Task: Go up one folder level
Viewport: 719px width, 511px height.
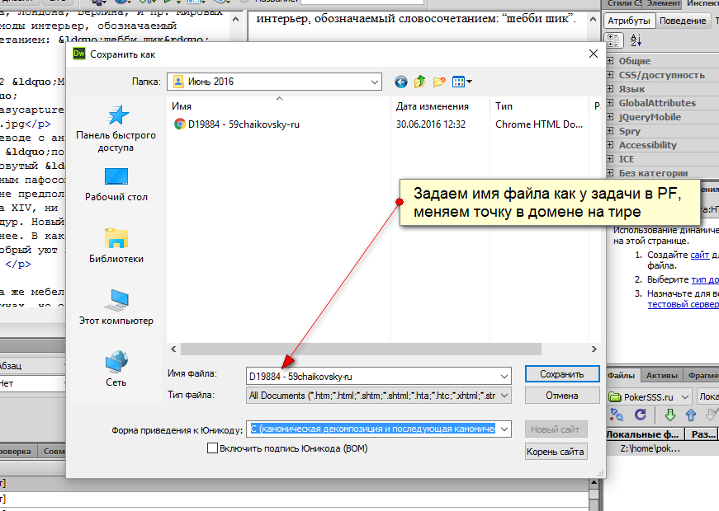Action: point(420,82)
